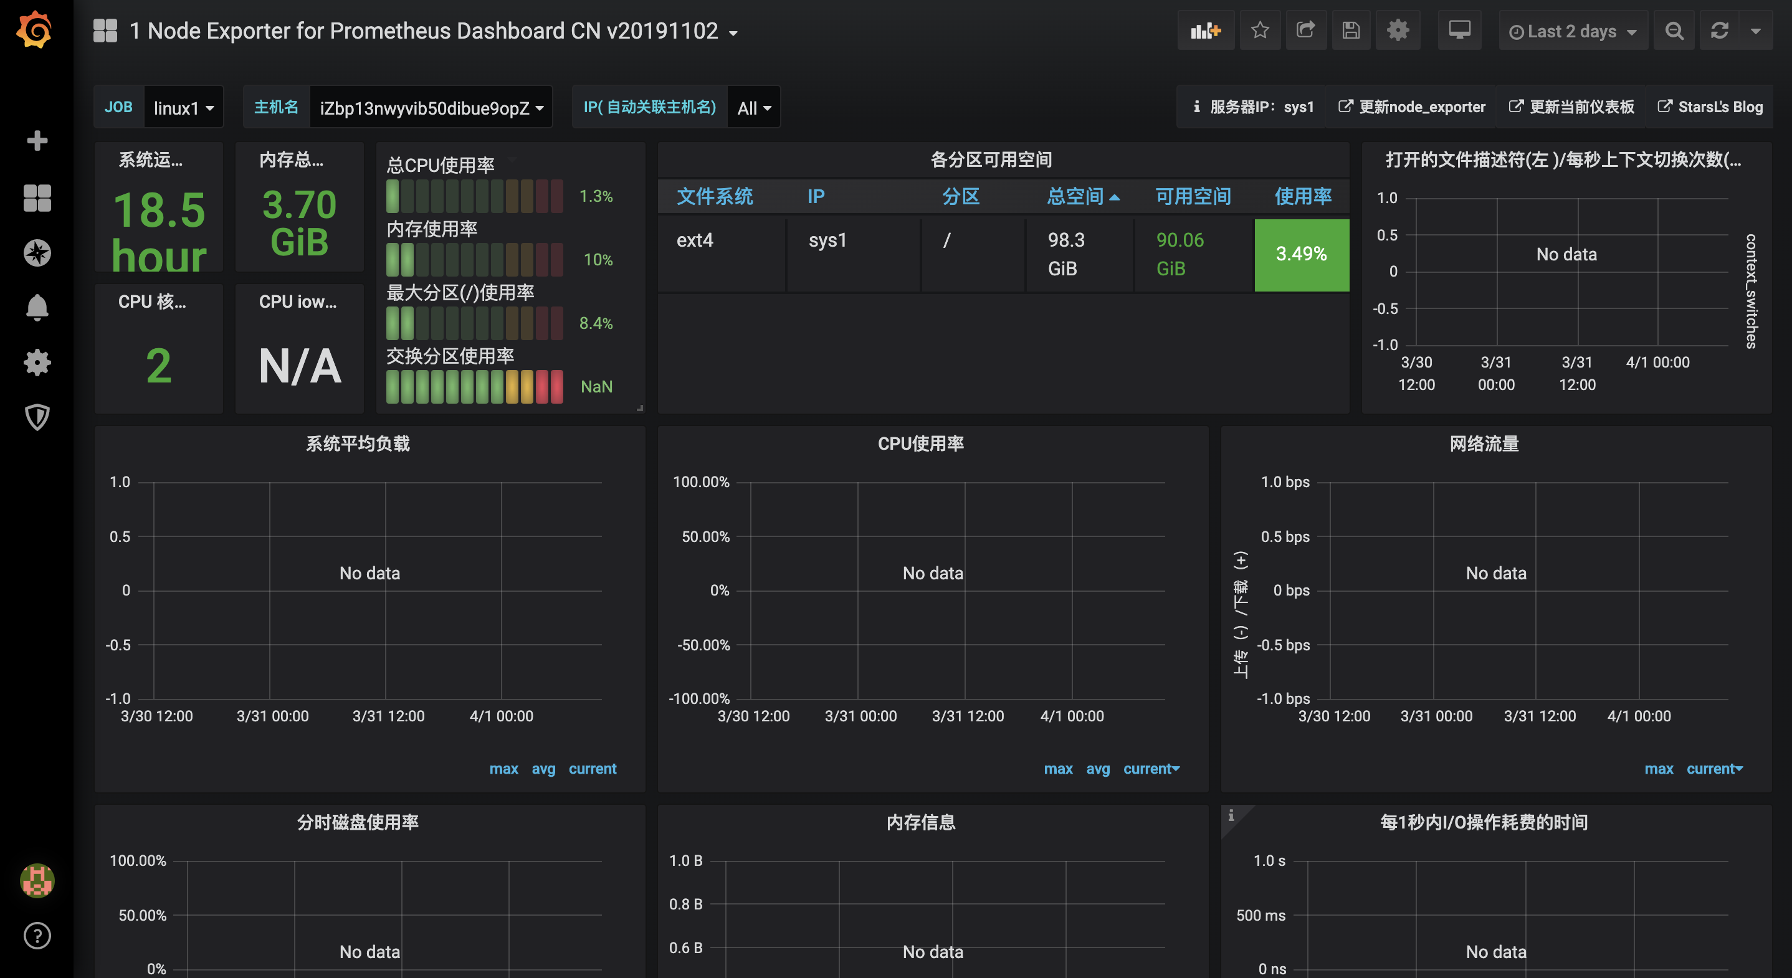This screenshot has height=978, width=1792.
Task: Open the Last 2 days time picker
Action: tap(1572, 31)
